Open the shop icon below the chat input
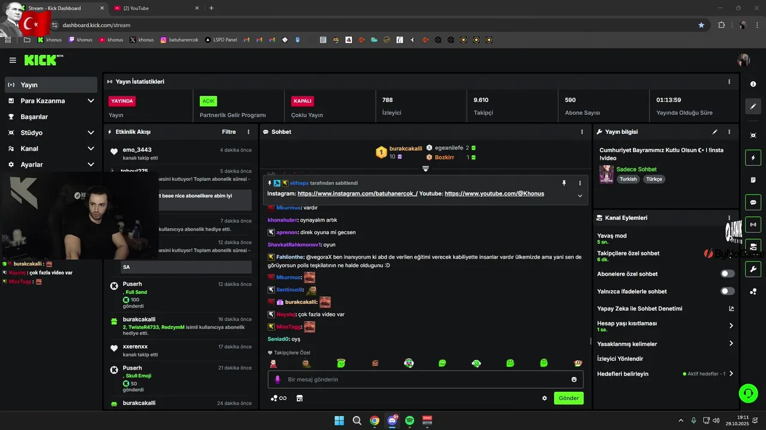The height and width of the screenshot is (430, 766). (300, 398)
